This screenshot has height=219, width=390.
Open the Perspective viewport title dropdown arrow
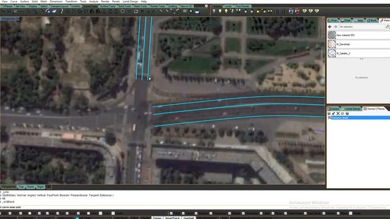18,19
